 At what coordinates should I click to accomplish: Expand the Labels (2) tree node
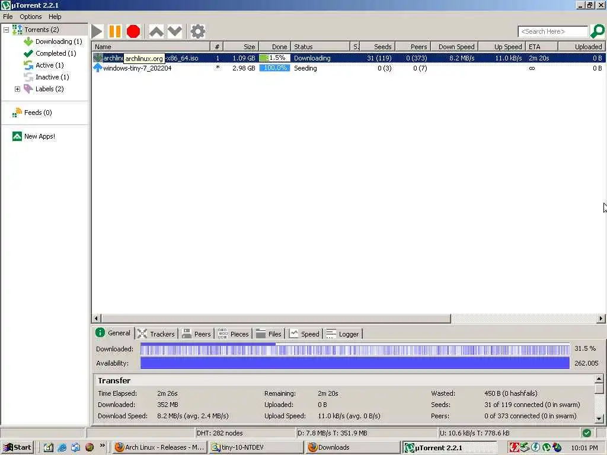coord(17,89)
